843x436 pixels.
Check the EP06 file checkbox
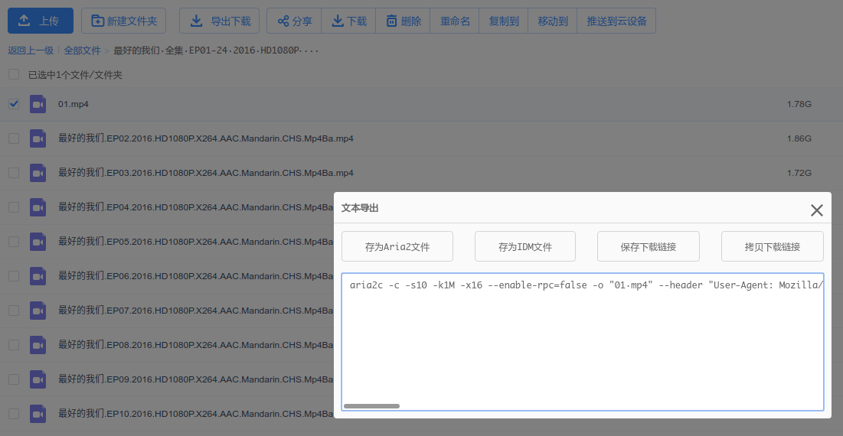click(x=14, y=276)
